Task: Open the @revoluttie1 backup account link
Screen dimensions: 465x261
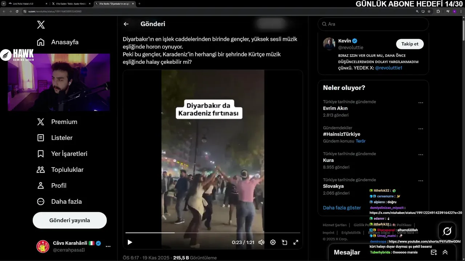Action: (388, 68)
